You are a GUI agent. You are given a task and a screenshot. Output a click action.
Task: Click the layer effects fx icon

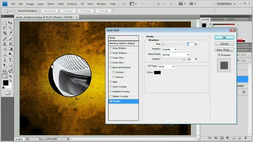click(x=216, y=138)
